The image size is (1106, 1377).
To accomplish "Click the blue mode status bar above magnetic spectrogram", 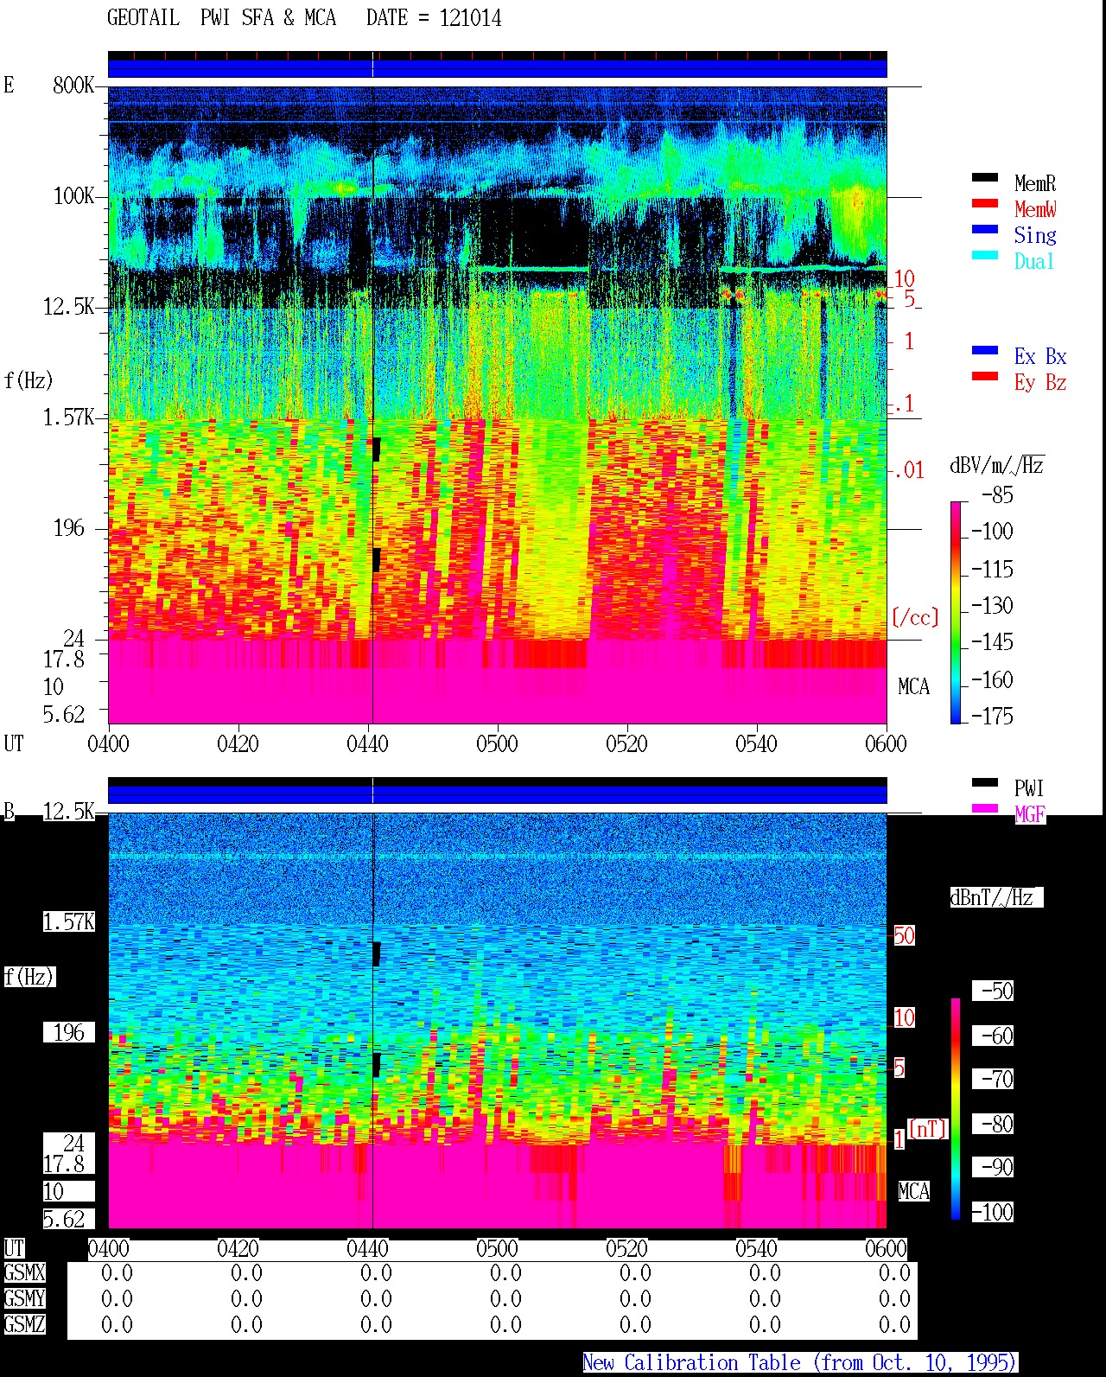I will [x=498, y=794].
